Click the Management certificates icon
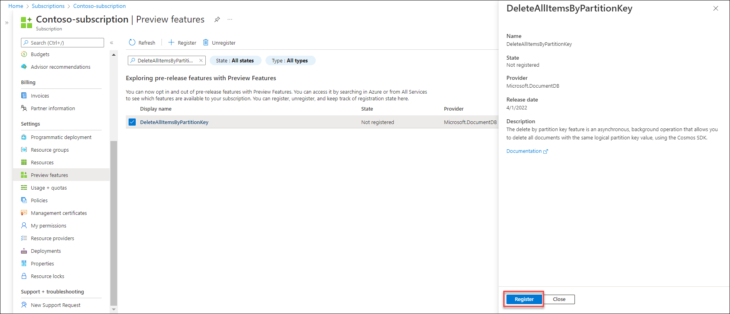730x314 pixels. pos(24,213)
